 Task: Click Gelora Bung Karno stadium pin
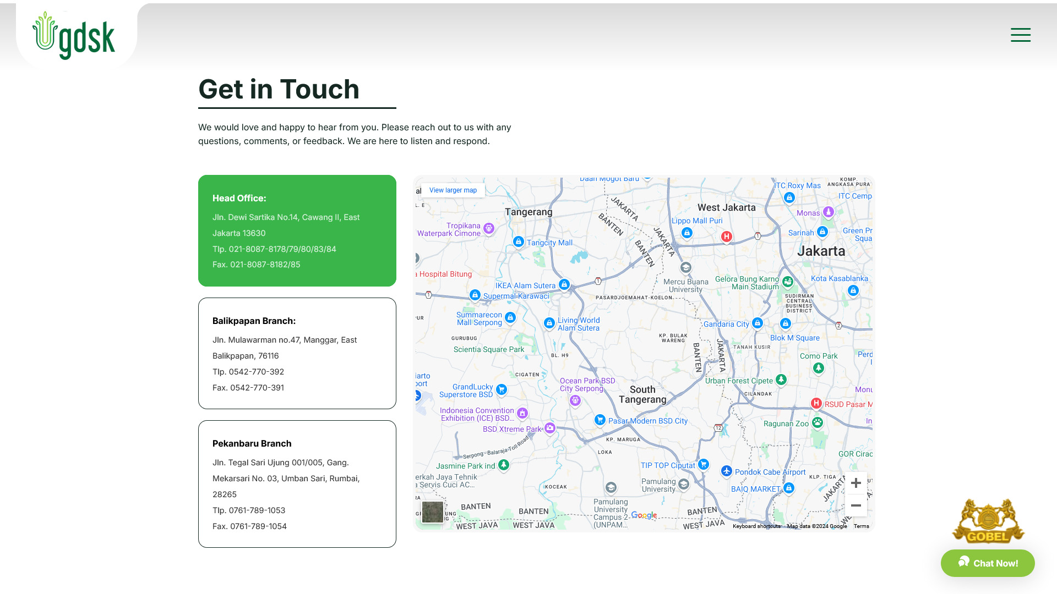[788, 282]
